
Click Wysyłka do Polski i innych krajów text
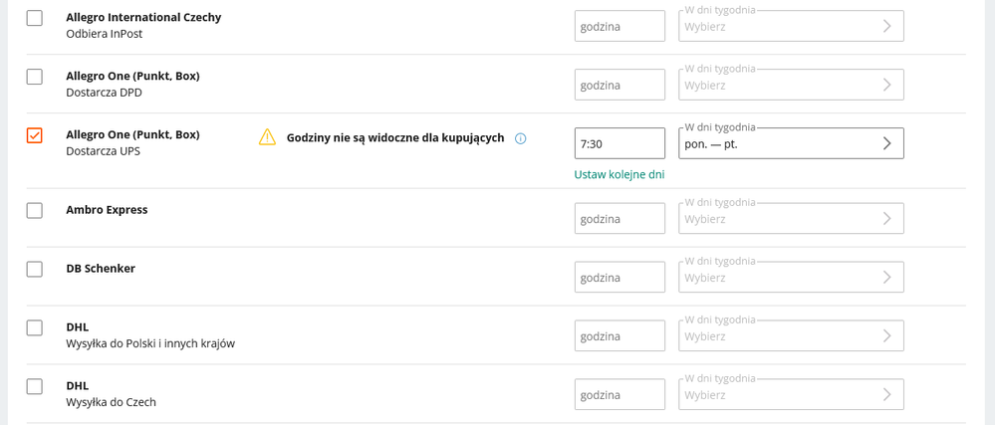151,343
